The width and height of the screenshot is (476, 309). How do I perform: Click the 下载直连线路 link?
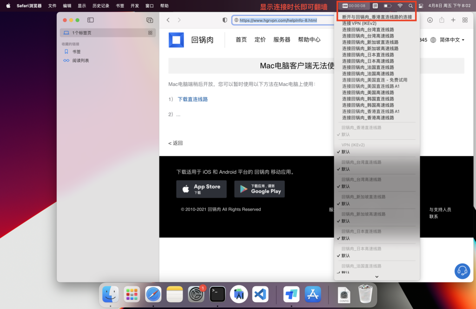192,99
